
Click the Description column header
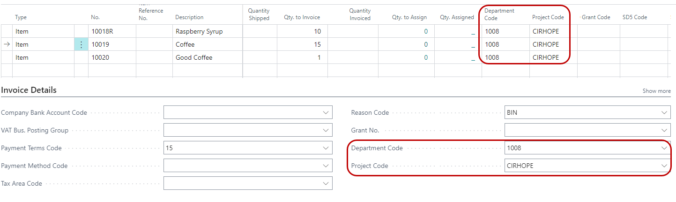click(x=189, y=17)
